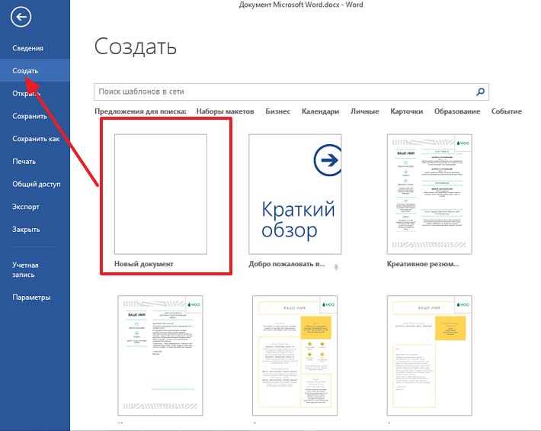Screen dimensions: 541x431
Task: Click the Событие search suggestion
Action: [507, 111]
